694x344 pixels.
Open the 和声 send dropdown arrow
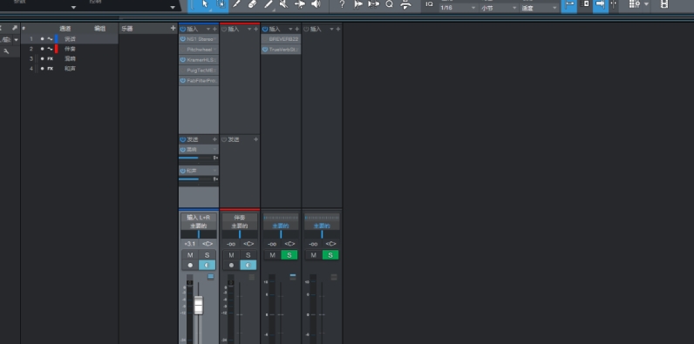pyautogui.click(x=215, y=171)
